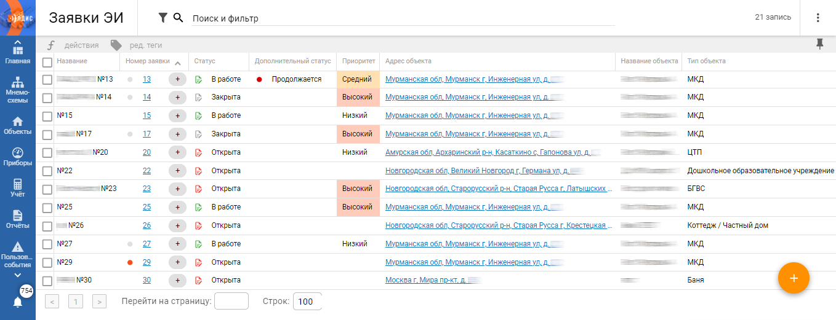The height and width of the screenshot is (320, 836).
Task: Open ред. теги tag editor
Action: coord(146,45)
